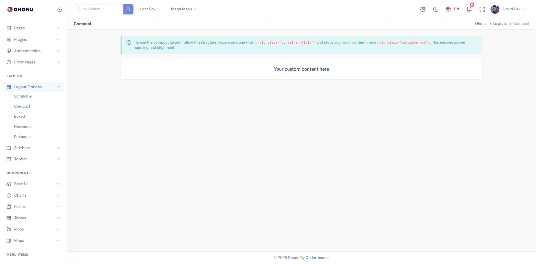Expand the Mega Menu dropdown
Viewport: 536px width, 264px height.
pyautogui.click(x=184, y=9)
